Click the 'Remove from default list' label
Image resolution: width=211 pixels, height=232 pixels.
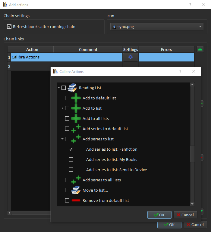tap(106, 200)
